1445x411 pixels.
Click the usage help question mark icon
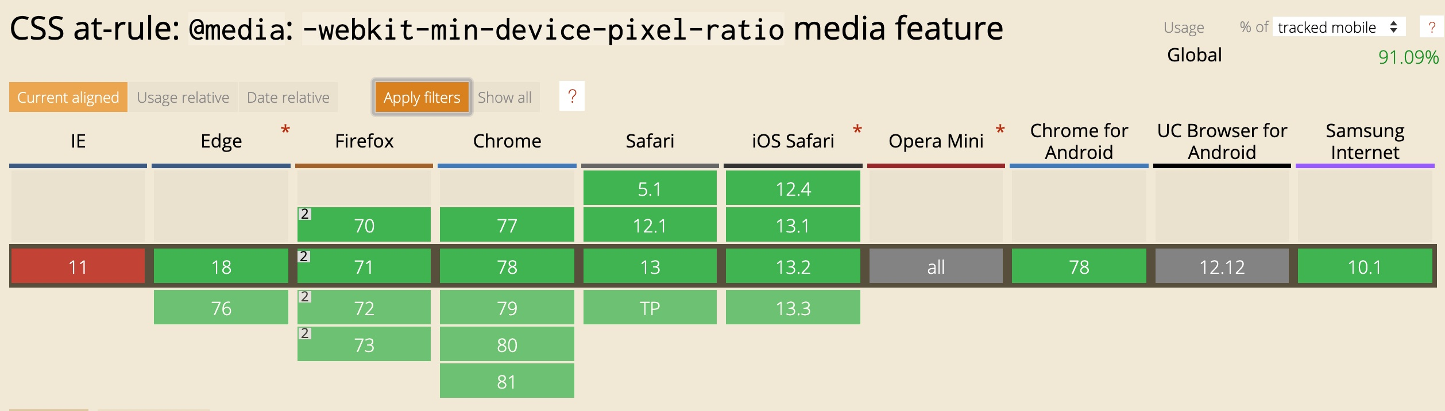tap(1432, 27)
